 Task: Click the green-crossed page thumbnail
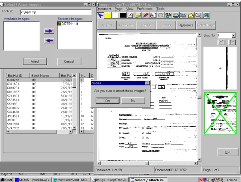coord(220,113)
